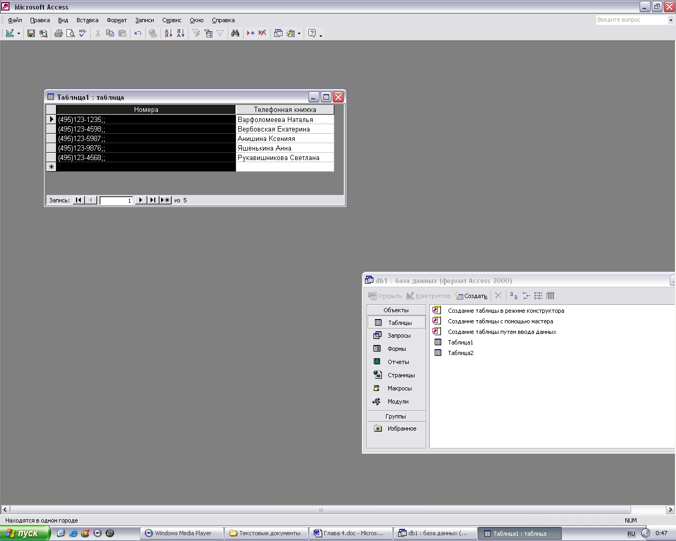The image size is (676, 541).
Task: Open the Записи menu
Action: coord(145,20)
